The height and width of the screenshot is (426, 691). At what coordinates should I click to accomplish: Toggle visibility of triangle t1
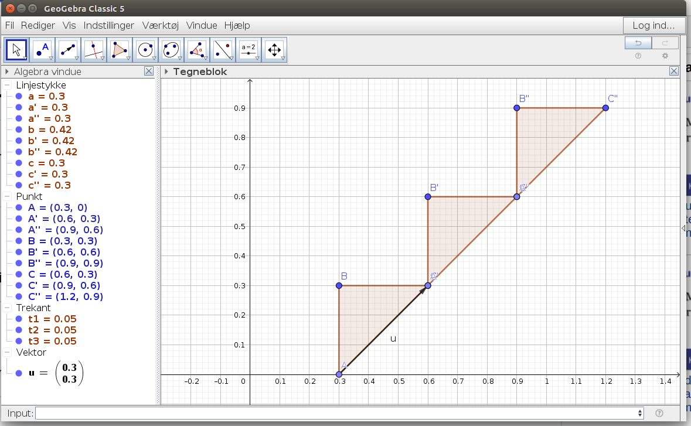(x=19, y=319)
